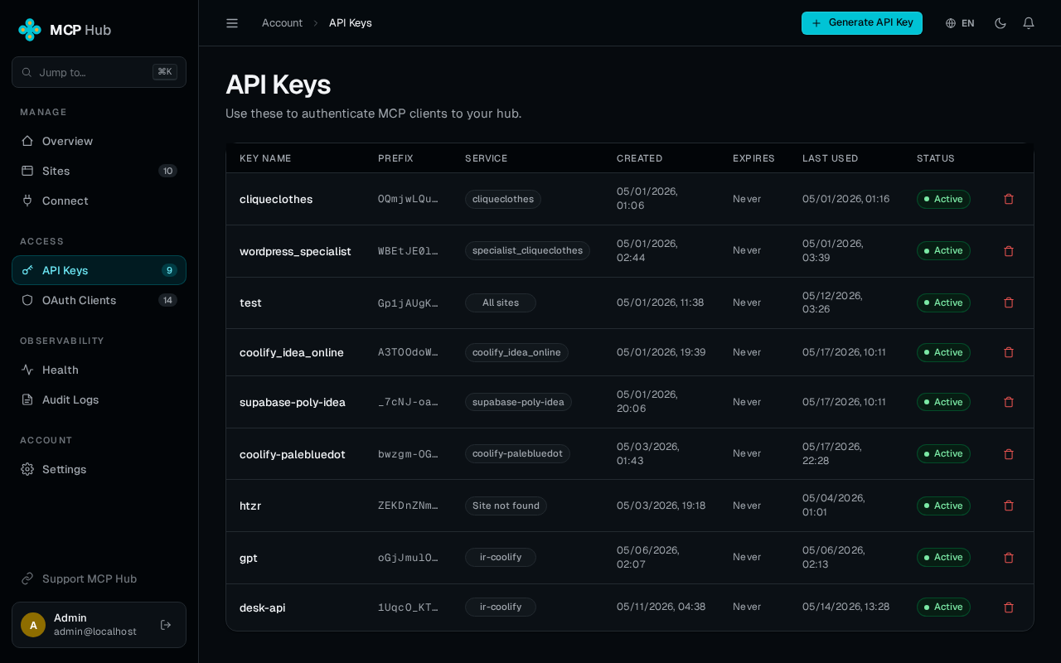Toggle the sidebar with hamburger icon

click(232, 23)
